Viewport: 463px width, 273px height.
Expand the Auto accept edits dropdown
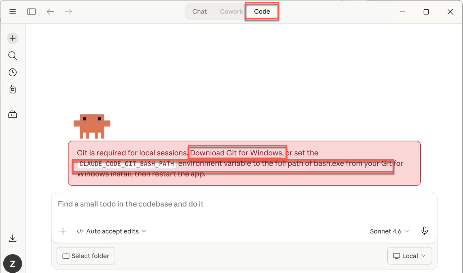click(x=111, y=231)
